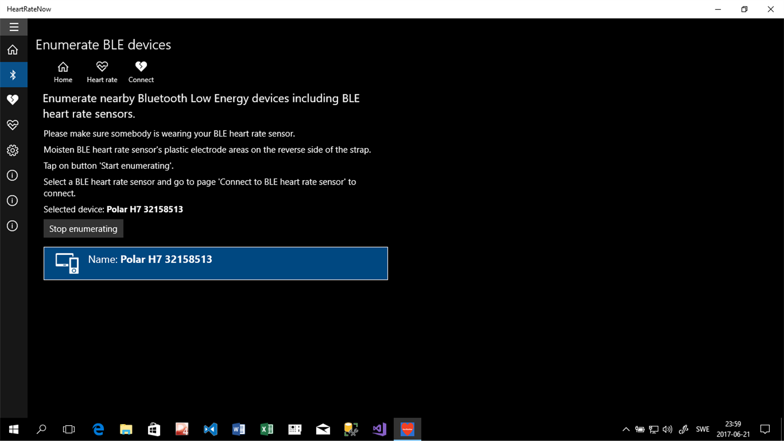The image size is (784, 441).
Task: Open the red '4' app in taskbar
Action: point(182,430)
